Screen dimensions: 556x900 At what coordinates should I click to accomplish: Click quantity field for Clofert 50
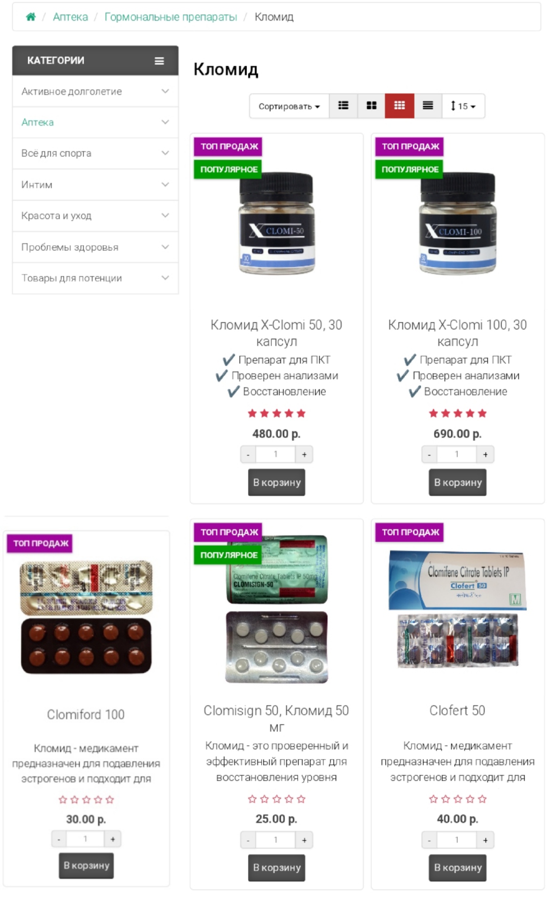(456, 840)
